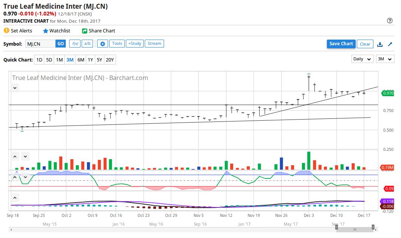Move MACD pane up with chevron
The height and width of the screenshot is (238, 401).
(15, 198)
